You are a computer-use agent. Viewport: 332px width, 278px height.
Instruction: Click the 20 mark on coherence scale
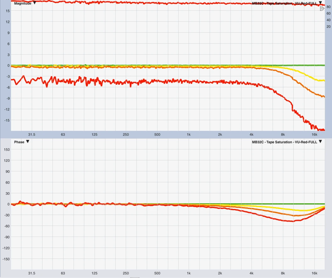(x=329, y=26)
